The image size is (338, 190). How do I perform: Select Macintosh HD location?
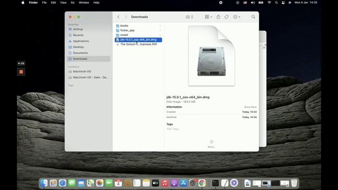[89, 72]
